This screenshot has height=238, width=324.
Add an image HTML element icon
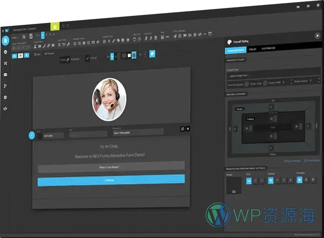tap(190, 35)
